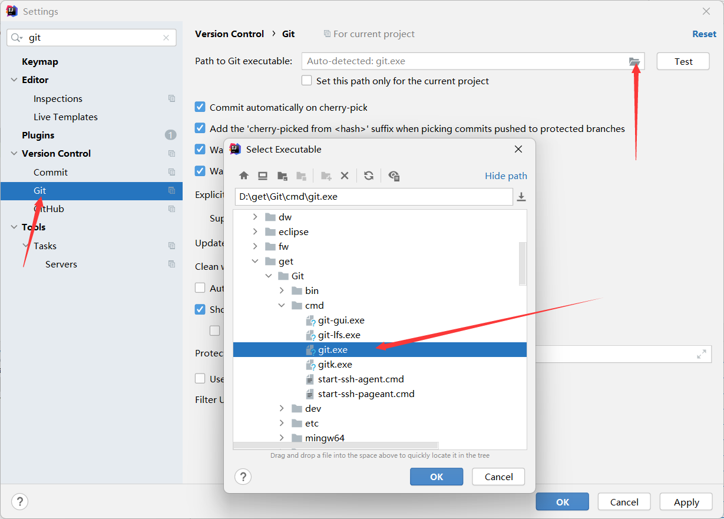Collapse the Git folder in file tree

(269, 276)
